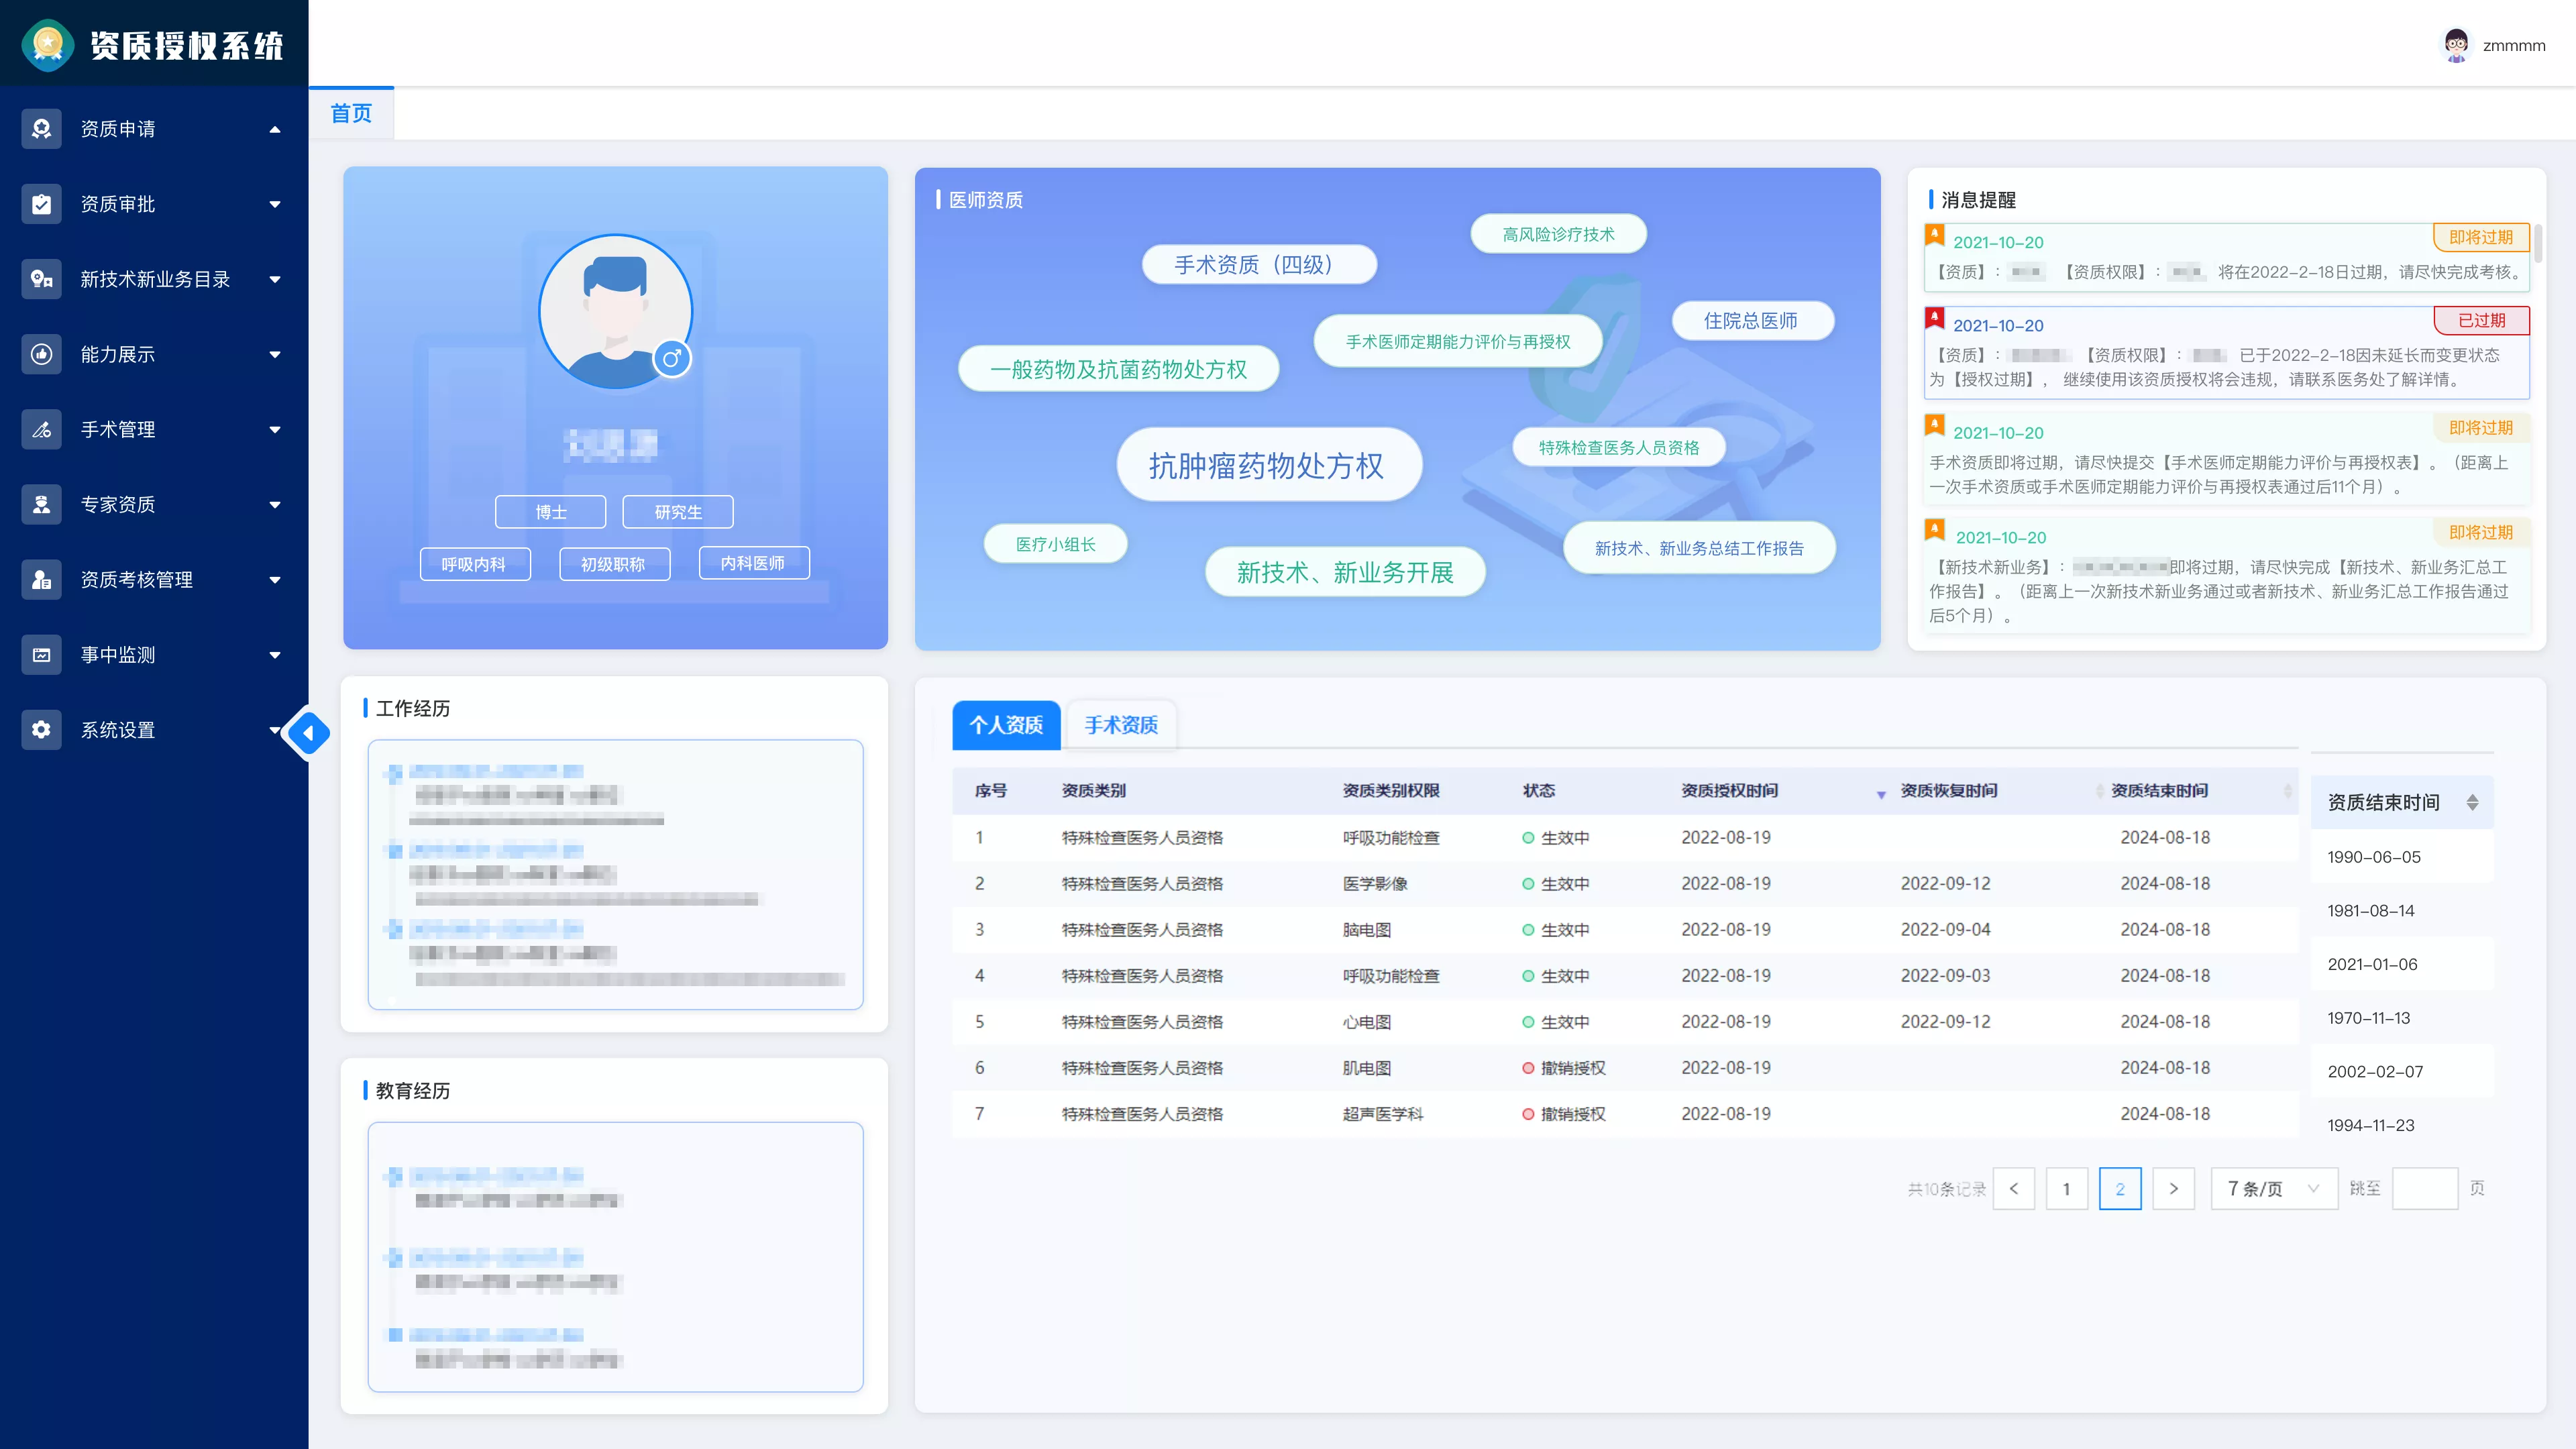Expand the 专家资质 menu arrow

click(275, 505)
